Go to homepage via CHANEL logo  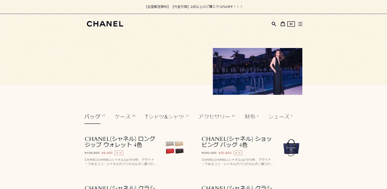point(105,24)
